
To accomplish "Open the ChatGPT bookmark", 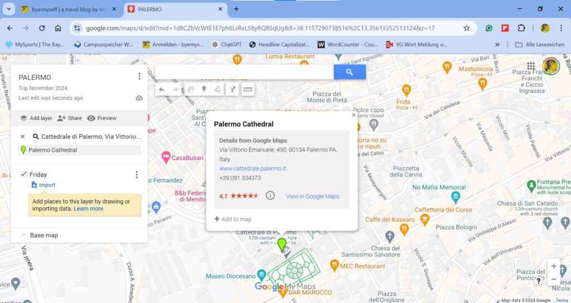I will click(226, 45).
